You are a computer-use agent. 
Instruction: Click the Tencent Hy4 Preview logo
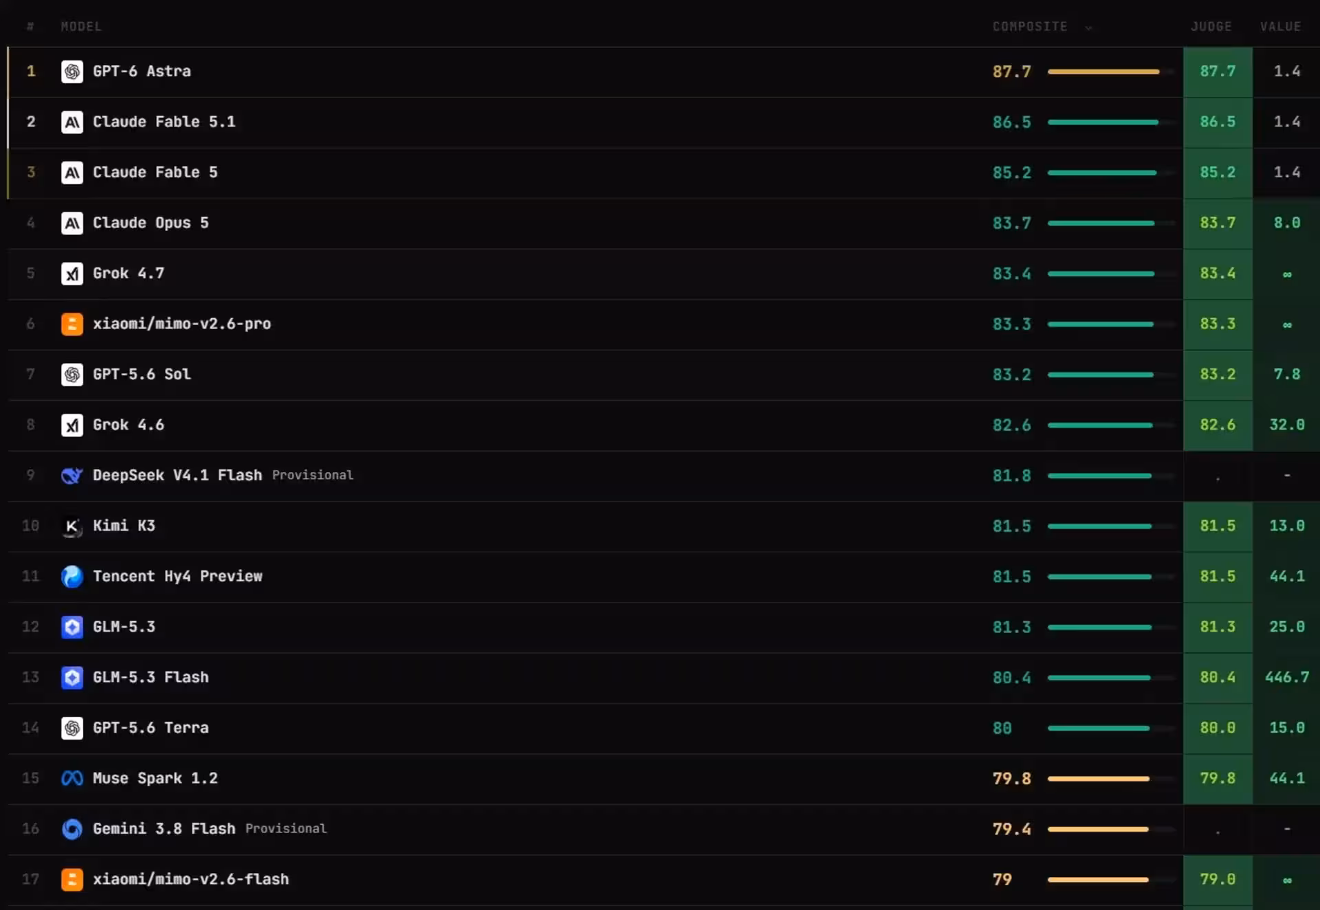[72, 577]
